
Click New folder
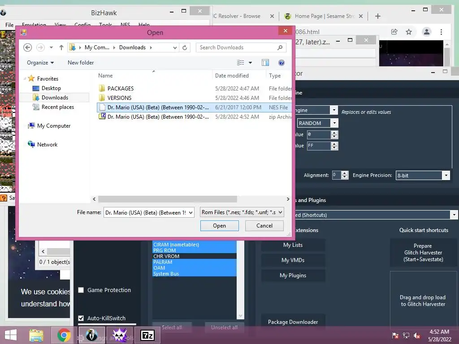(81, 63)
